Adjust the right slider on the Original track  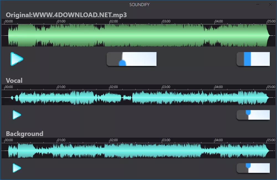coord(253,59)
